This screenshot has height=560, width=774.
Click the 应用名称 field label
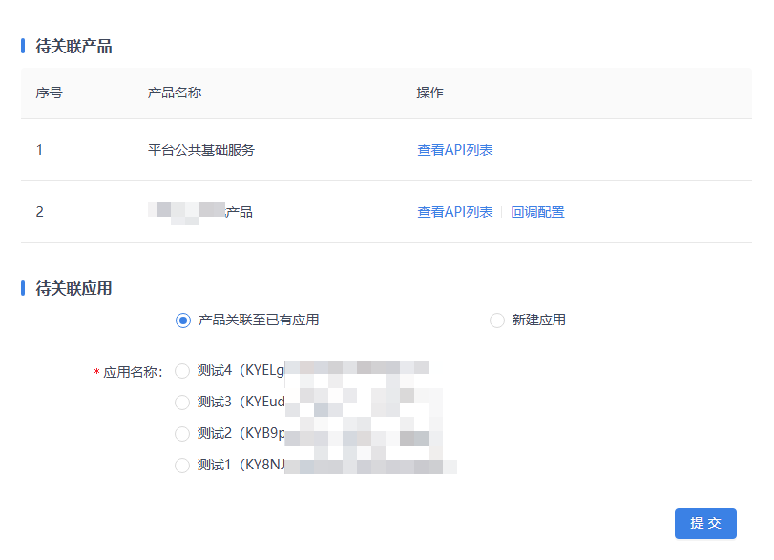click(133, 372)
